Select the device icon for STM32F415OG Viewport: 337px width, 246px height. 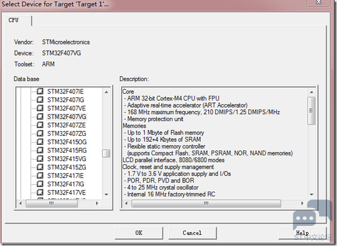pos(40,141)
